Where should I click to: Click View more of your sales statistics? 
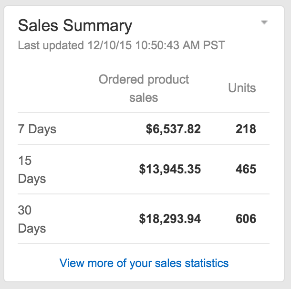pos(144,263)
